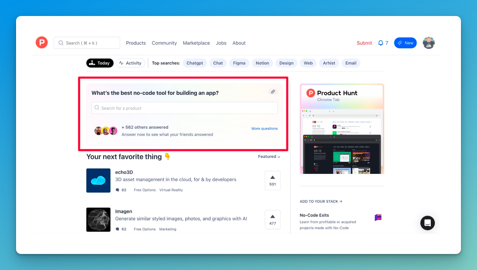This screenshot has width=477, height=270.
Task: Open the More questions link
Action: pyautogui.click(x=264, y=128)
